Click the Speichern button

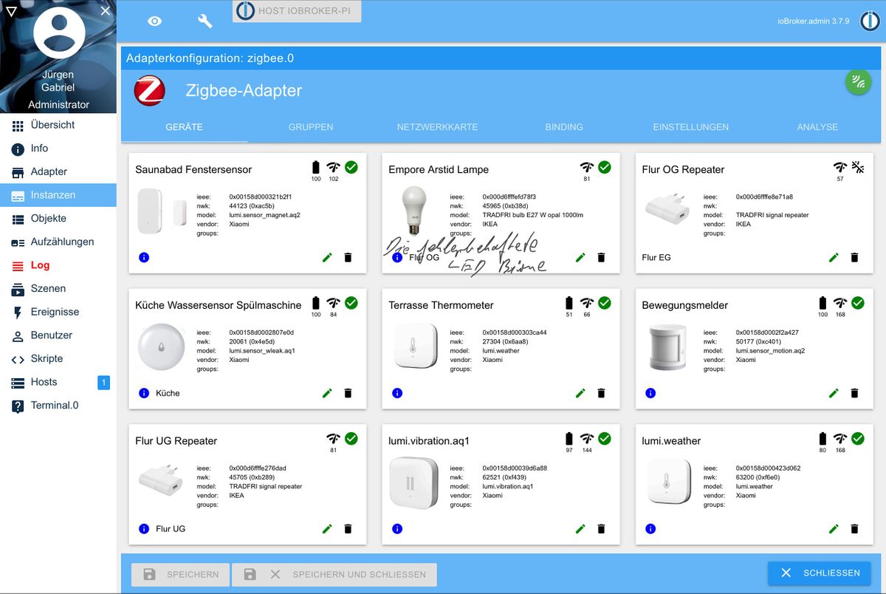coord(181,574)
